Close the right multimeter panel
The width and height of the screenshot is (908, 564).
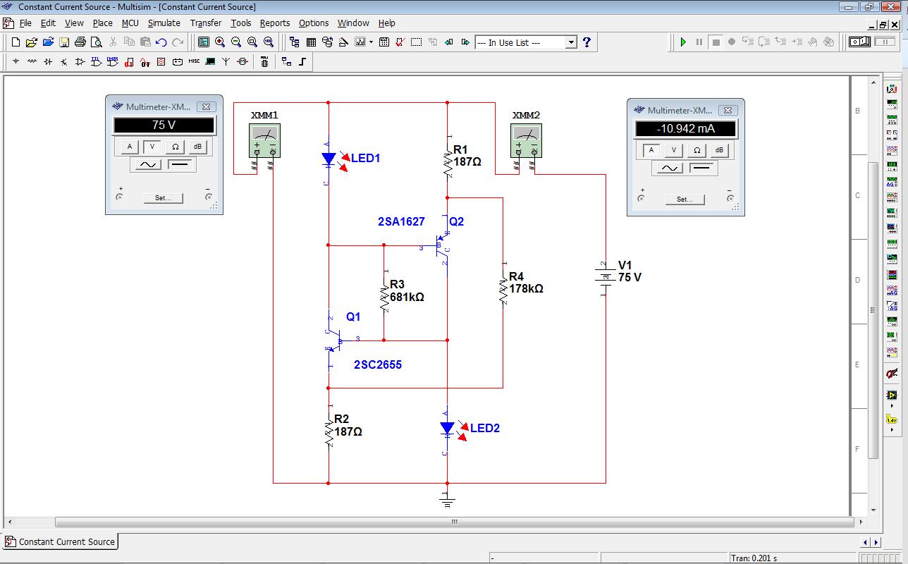728,110
